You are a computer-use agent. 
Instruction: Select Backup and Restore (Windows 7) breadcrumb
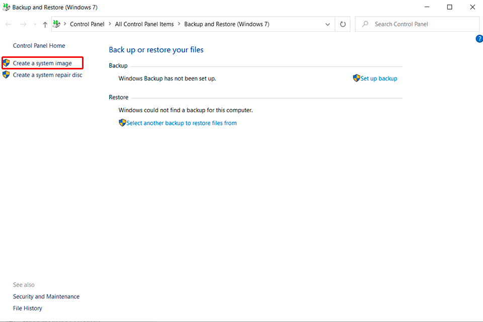click(227, 24)
